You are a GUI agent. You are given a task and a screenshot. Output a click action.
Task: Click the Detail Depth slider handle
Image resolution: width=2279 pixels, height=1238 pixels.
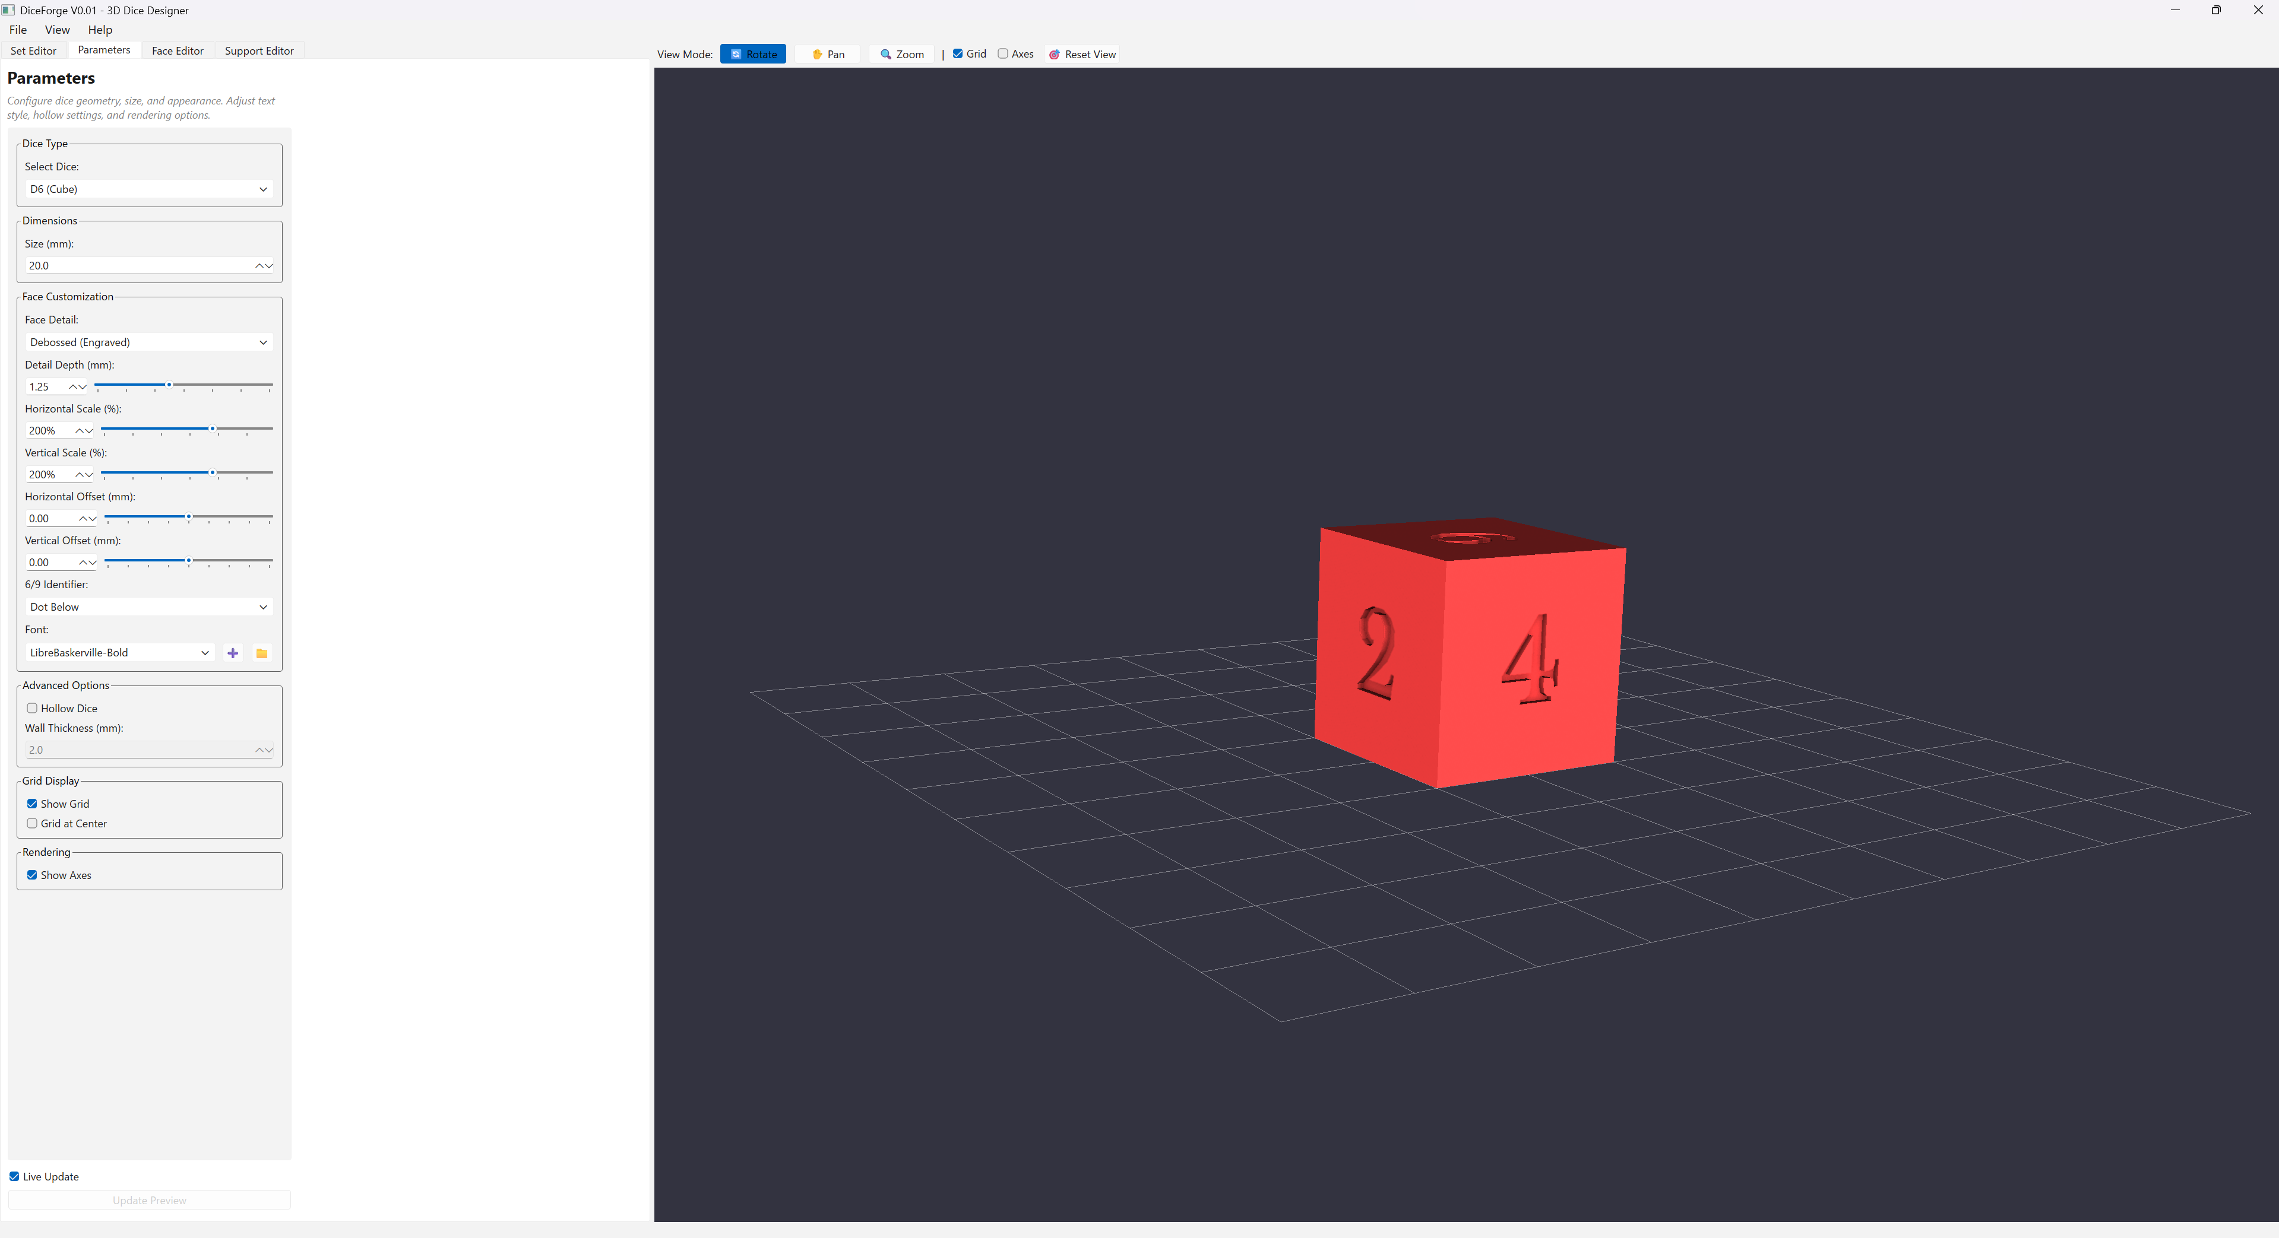point(169,386)
